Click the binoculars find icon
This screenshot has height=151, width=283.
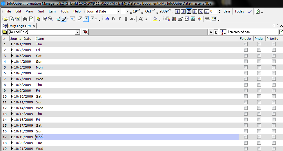(x=25, y=19)
